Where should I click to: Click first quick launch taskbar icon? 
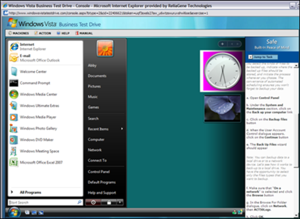pyautogui.click(x=27, y=212)
